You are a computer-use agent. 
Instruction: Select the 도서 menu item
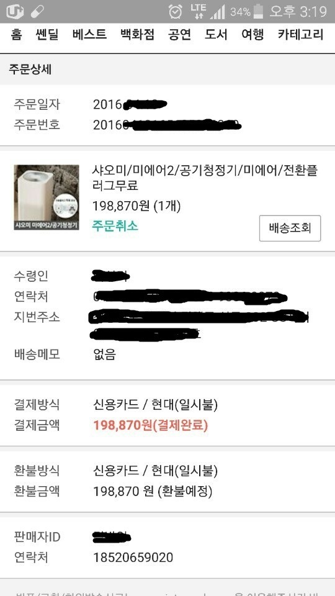point(216,35)
